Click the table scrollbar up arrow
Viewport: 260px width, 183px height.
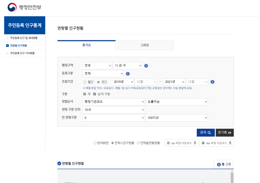pos(232,171)
